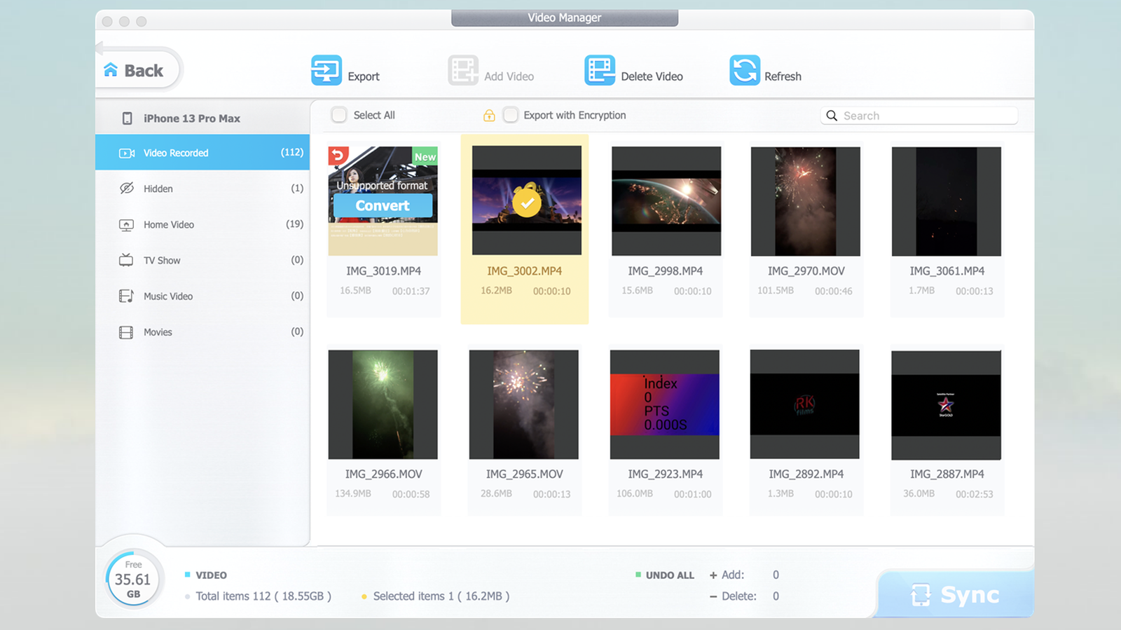Viewport: 1121px width, 630px height.
Task: Go Back to the main screen
Action: pyautogui.click(x=138, y=69)
